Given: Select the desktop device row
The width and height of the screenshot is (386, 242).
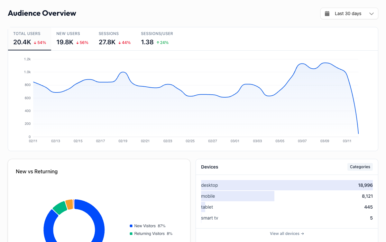Looking at the screenshot, I should coord(287,185).
